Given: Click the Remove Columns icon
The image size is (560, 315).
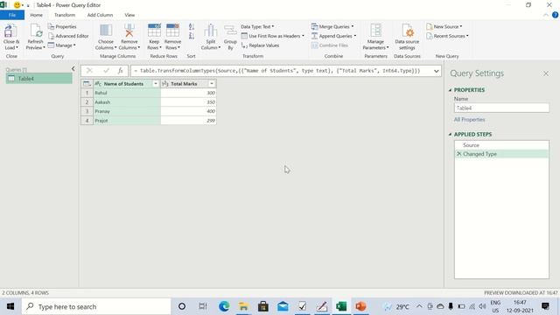Looking at the screenshot, I should coord(129,31).
